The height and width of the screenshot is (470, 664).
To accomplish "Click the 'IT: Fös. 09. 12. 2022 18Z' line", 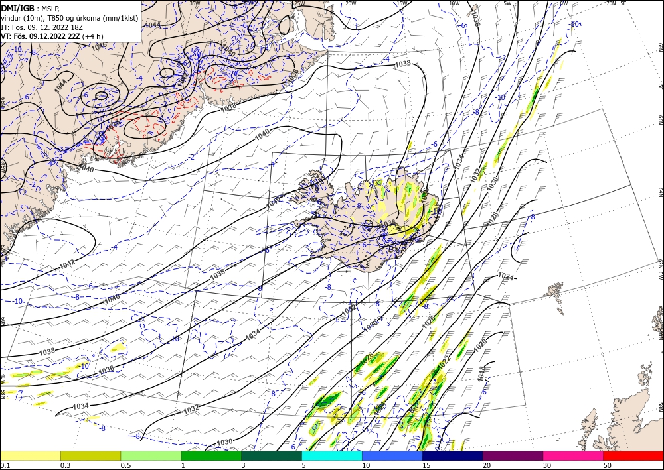I will click(41, 27).
